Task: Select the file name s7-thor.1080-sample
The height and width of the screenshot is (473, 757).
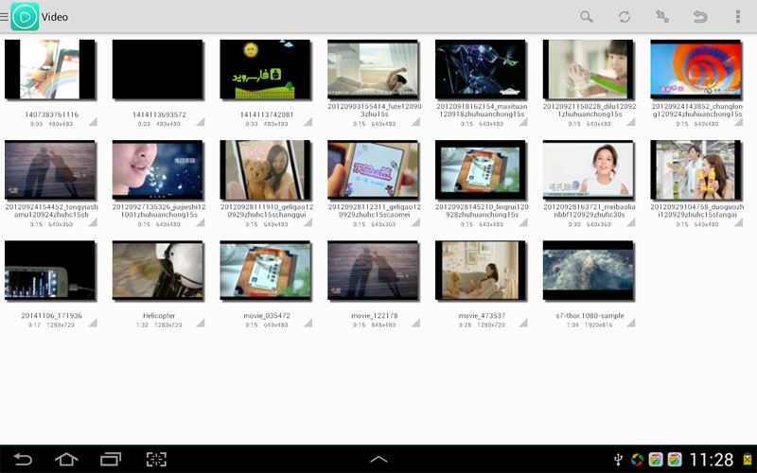Action: (x=590, y=316)
